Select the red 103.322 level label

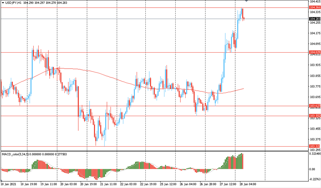pyautogui.click(x=315, y=146)
